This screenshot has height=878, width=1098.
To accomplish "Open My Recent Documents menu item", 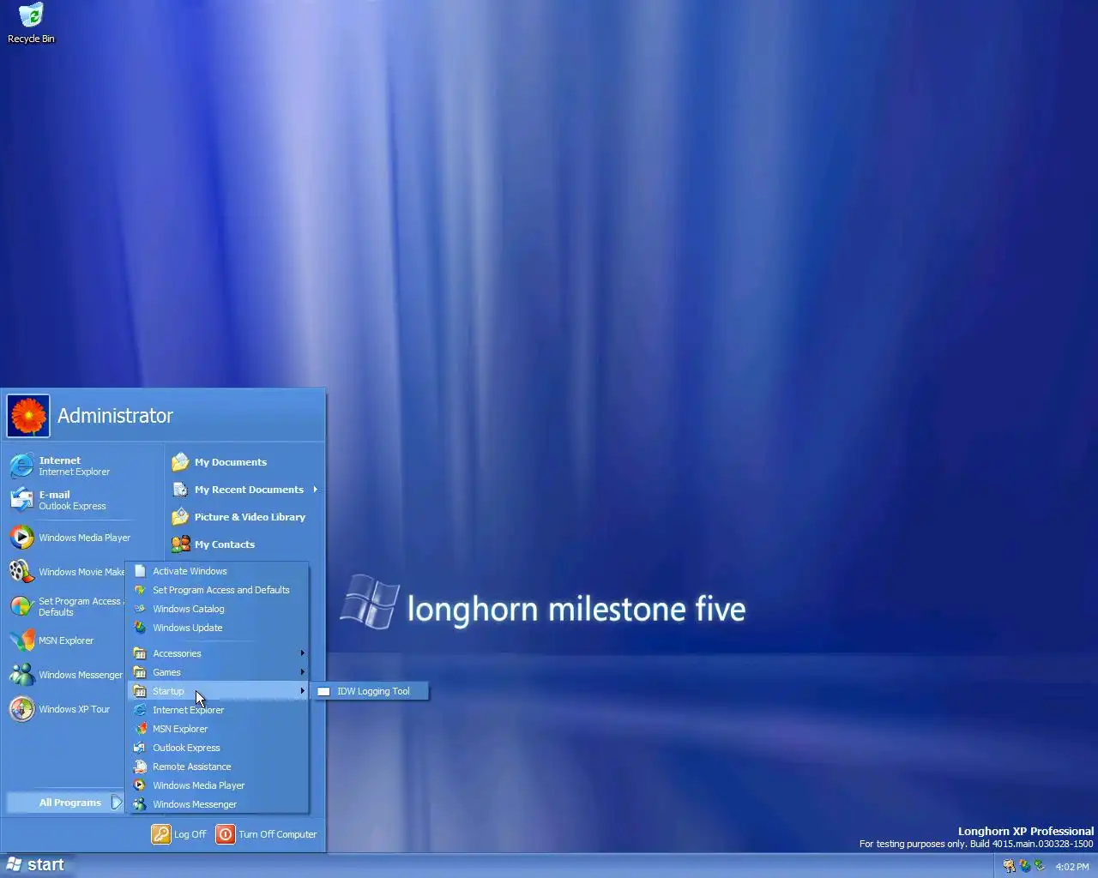I will pyautogui.click(x=244, y=490).
